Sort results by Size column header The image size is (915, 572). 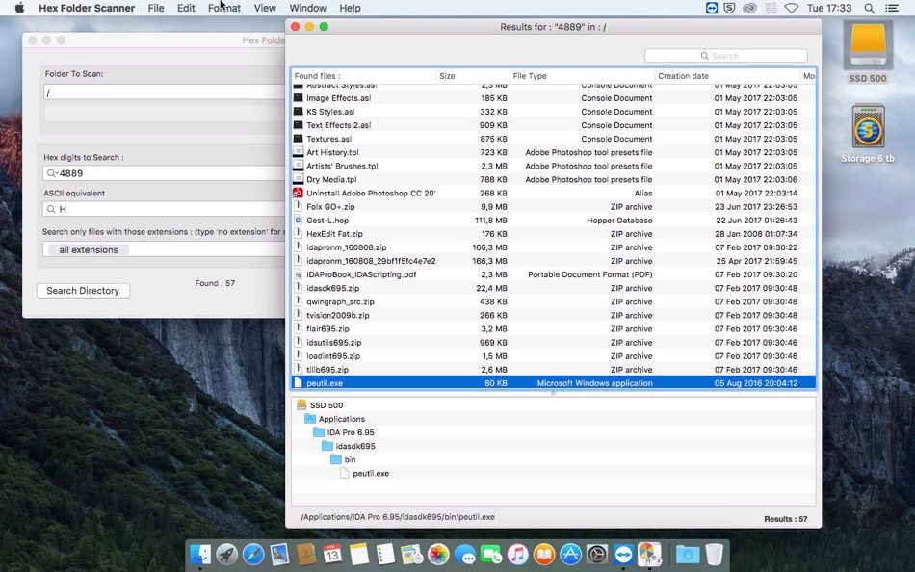point(473,76)
